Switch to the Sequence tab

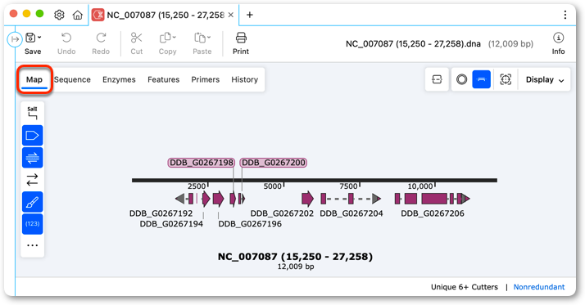(72, 79)
